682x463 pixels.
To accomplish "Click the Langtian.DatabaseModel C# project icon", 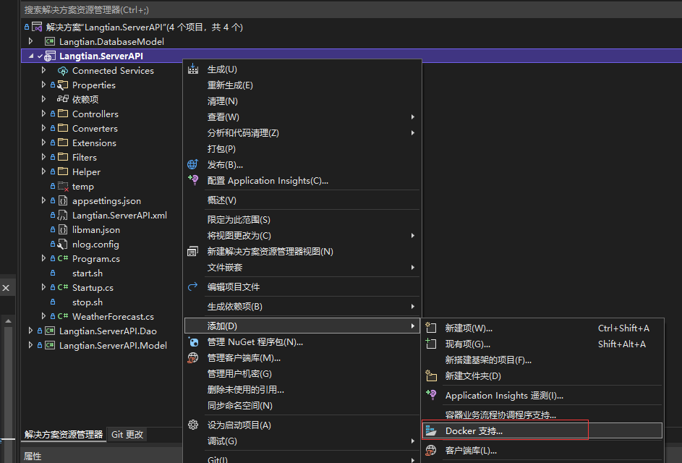I will [50, 41].
